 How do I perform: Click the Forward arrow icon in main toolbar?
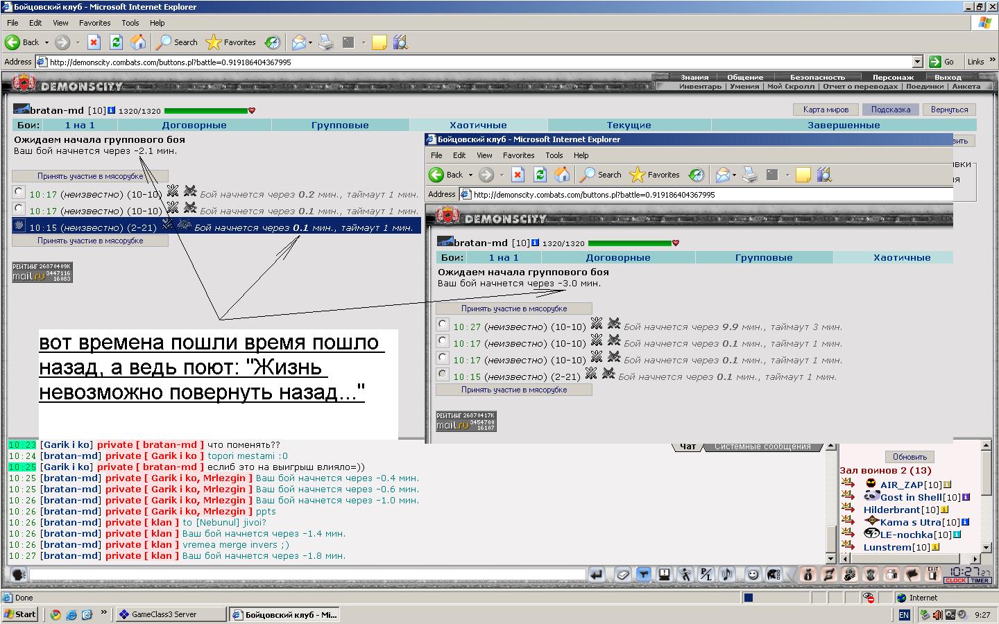point(62,42)
